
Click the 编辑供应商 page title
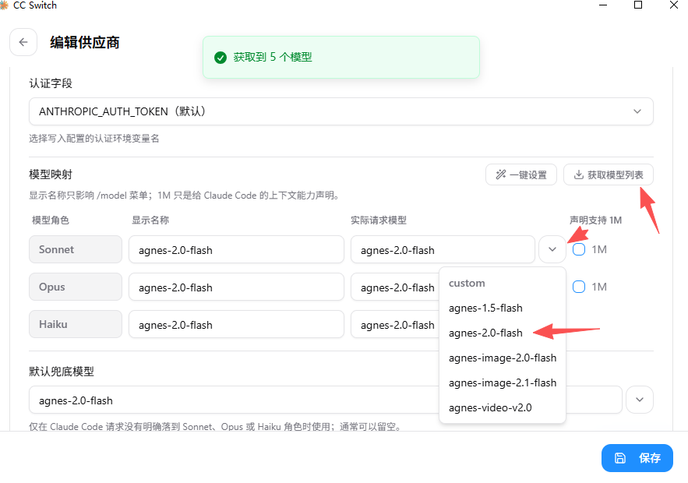tap(85, 43)
